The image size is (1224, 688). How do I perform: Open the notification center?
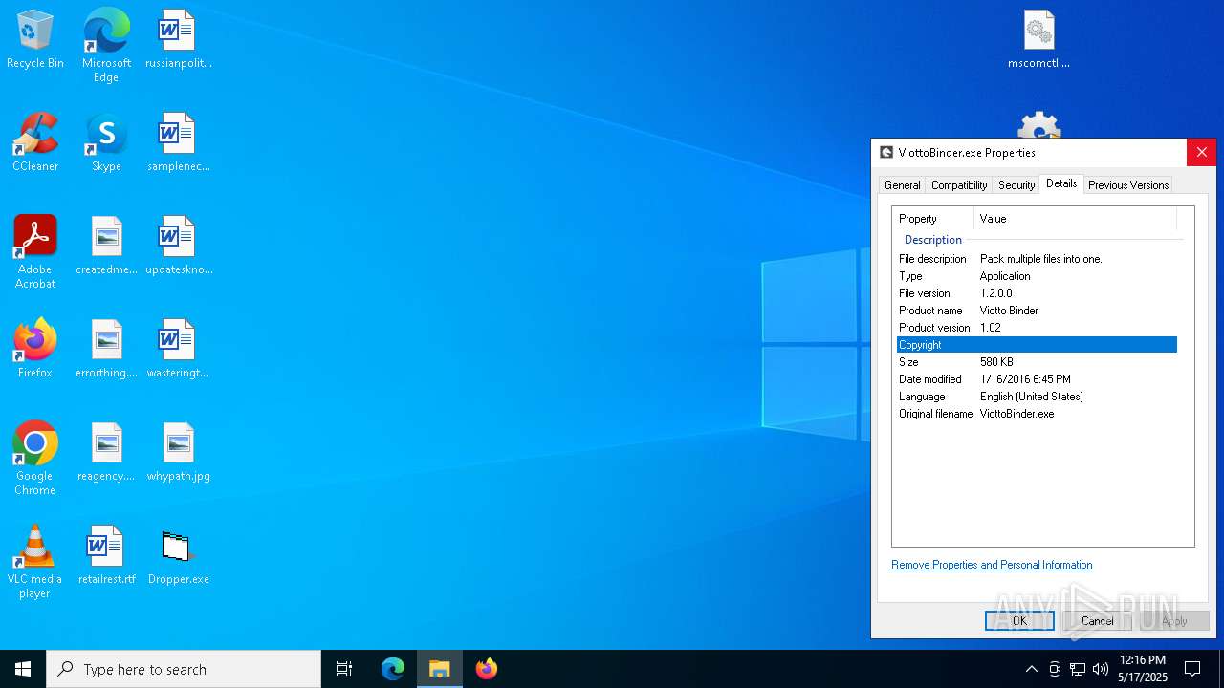[1192, 669]
